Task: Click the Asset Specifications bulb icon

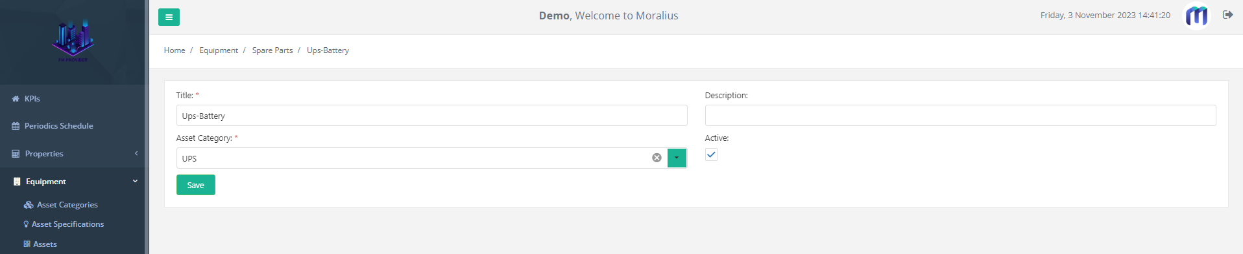Action: click(26, 224)
